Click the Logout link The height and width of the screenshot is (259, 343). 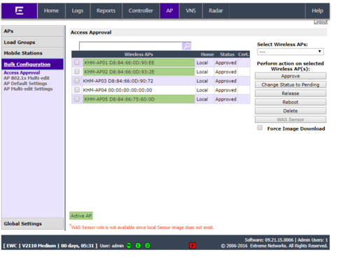pos(321,22)
